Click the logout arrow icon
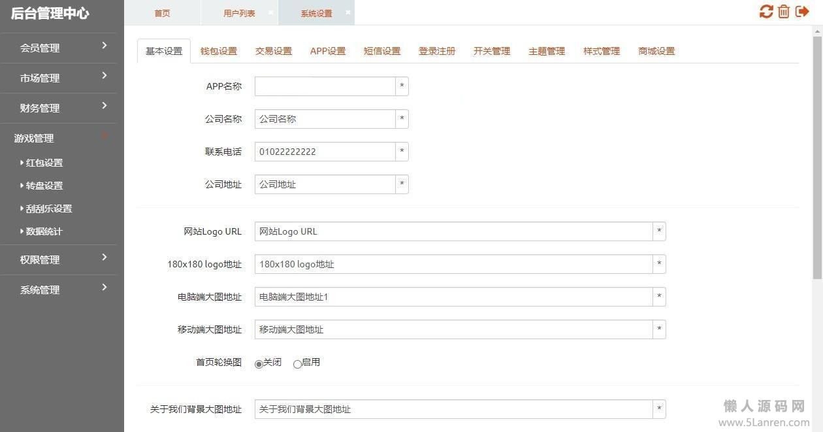This screenshot has height=432, width=823. 802,12
